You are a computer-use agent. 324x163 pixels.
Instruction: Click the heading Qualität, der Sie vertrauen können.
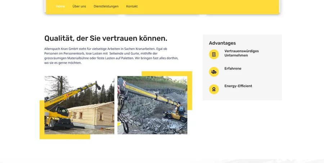[106, 39]
